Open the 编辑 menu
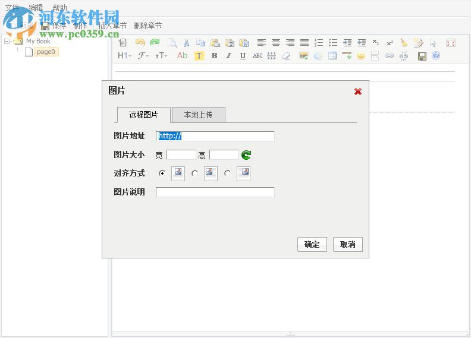This screenshot has height=338, width=471. 36,8
